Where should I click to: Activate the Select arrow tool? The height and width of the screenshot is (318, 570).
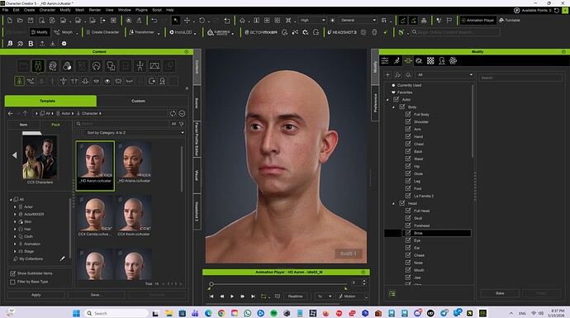click(176, 21)
